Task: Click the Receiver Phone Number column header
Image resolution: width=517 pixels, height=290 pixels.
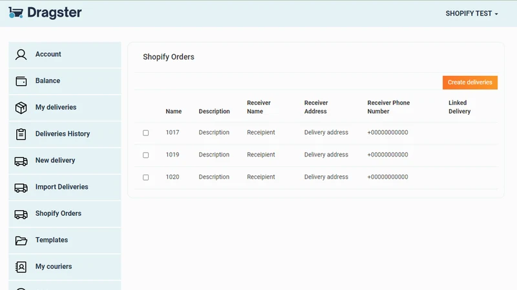Action: [388, 107]
